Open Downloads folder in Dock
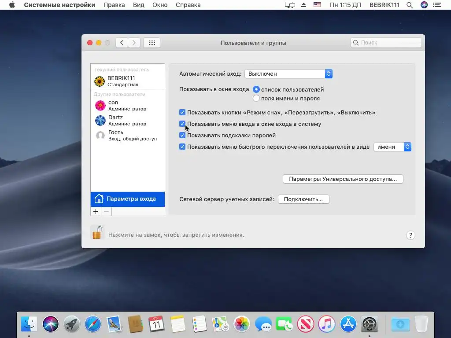The image size is (451, 338). click(x=400, y=324)
